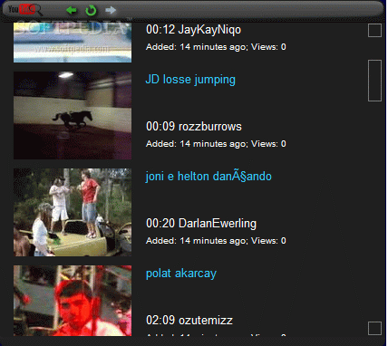Click the text 02:09 ozutemizz
Viewport: 388px width, 346px height.
pos(189,321)
